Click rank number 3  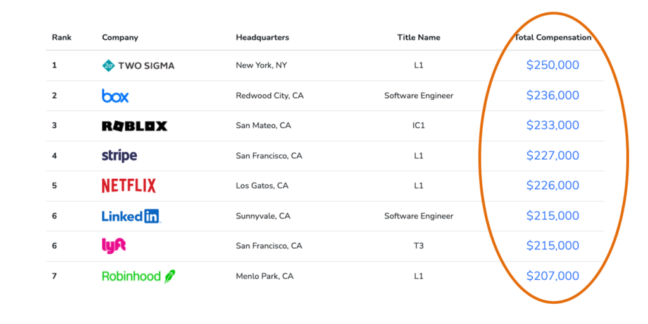coord(54,125)
